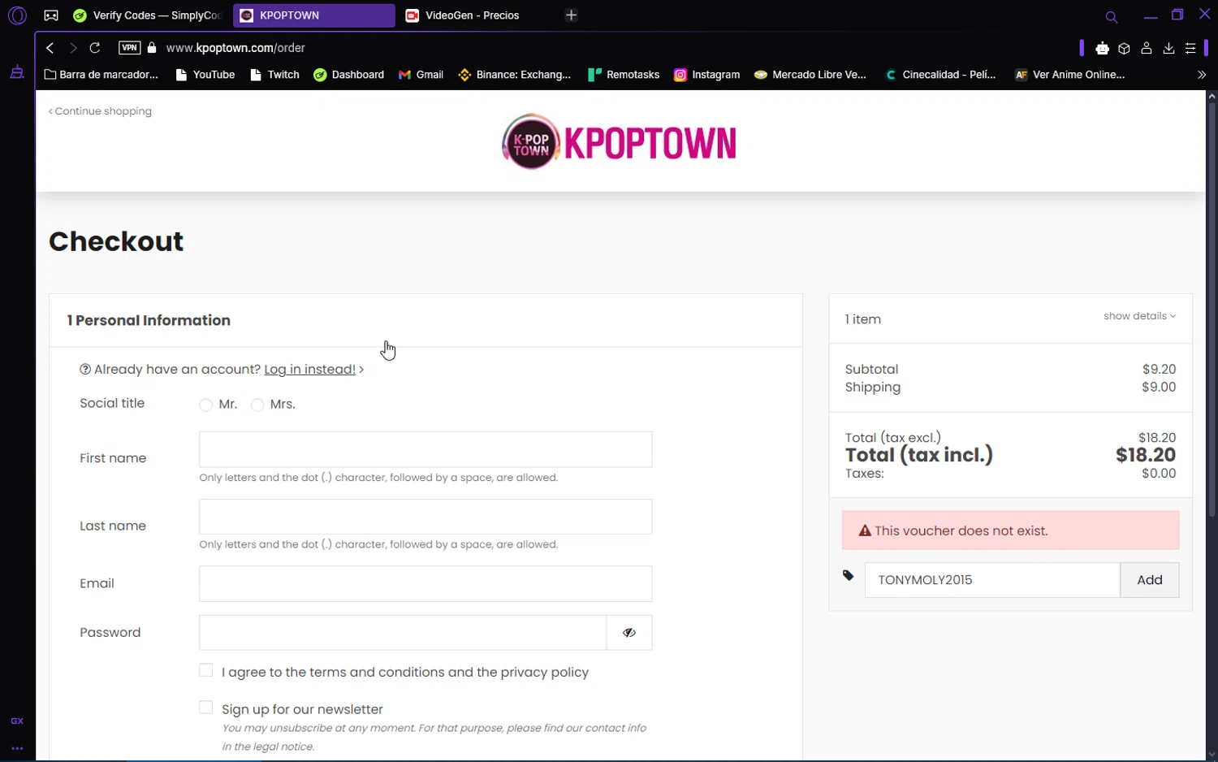
Task: Toggle the VPN badge in address bar
Action: click(129, 48)
